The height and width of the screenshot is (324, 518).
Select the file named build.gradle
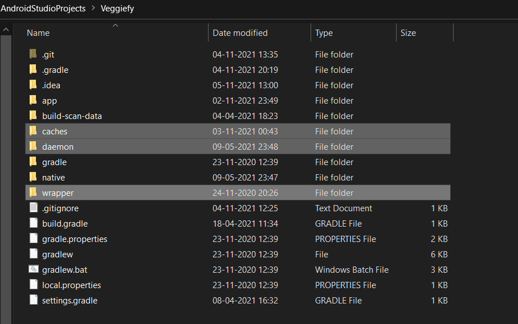[x=65, y=224]
